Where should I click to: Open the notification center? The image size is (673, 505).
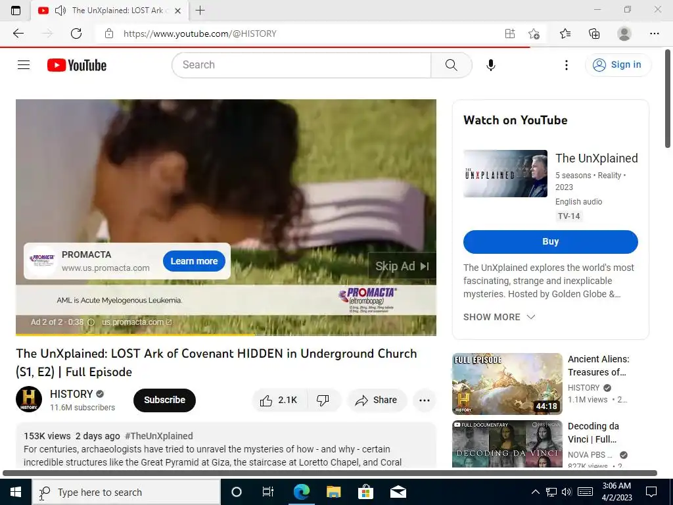[x=651, y=492]
